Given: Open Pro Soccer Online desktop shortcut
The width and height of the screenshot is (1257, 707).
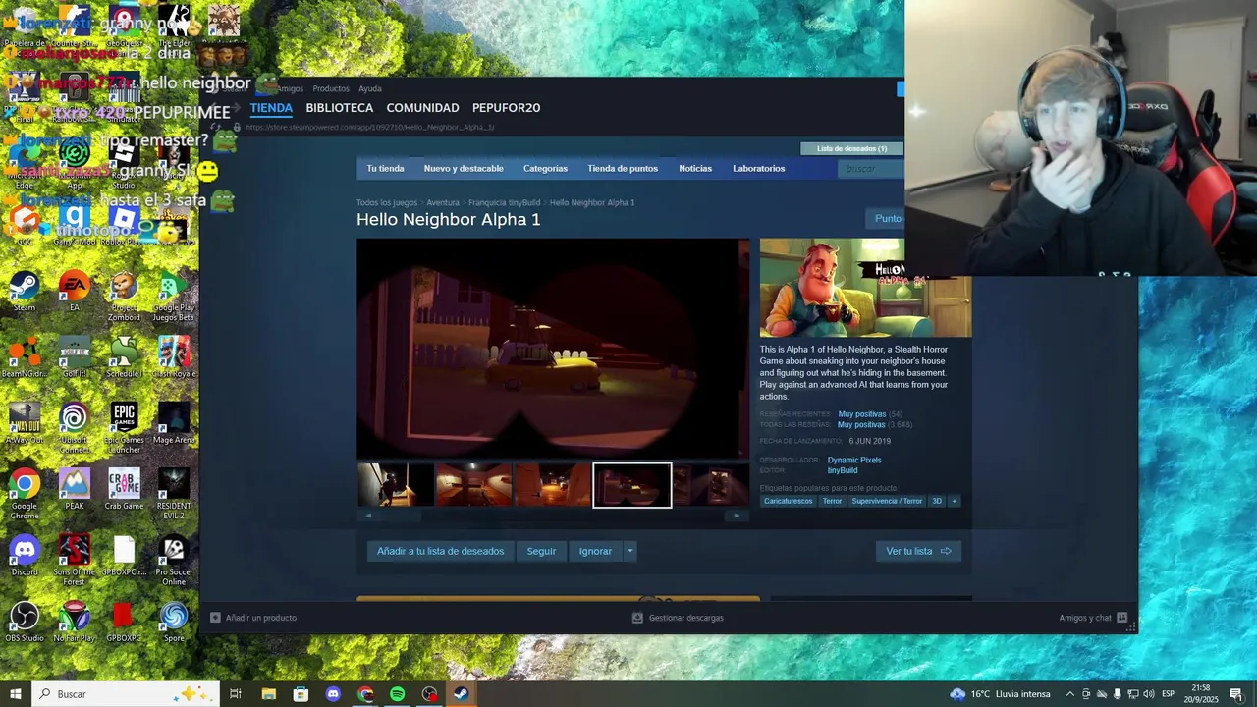Looking at the screenshot, I should point(173,560).
